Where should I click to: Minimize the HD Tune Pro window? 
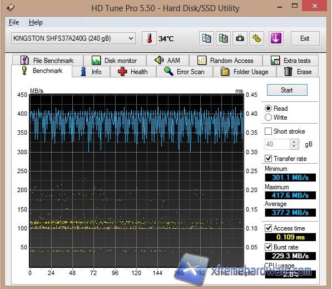280,7
